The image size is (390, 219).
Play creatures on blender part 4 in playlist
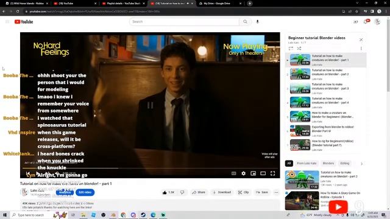point(326,103)
